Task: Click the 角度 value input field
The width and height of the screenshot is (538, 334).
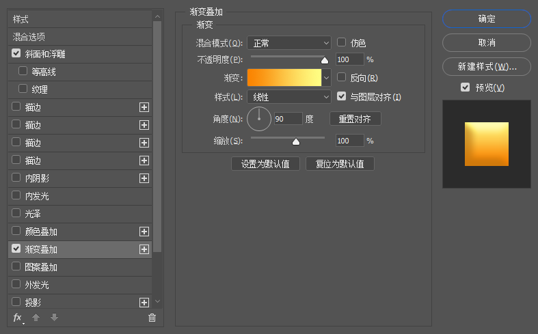Action: click(287, 118)
